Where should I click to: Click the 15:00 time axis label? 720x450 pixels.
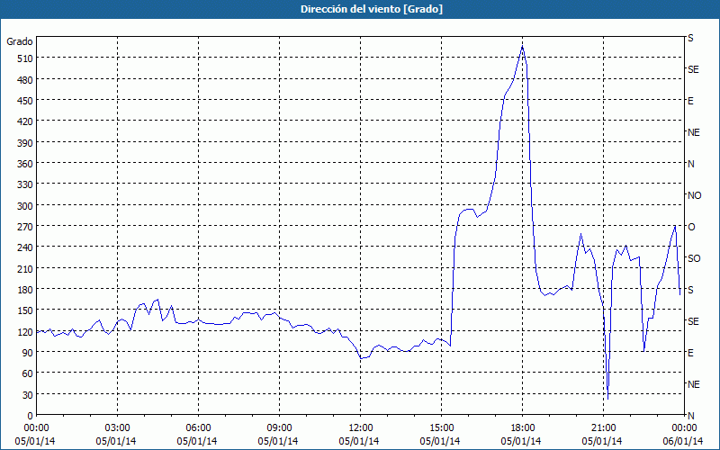(441, 428)
